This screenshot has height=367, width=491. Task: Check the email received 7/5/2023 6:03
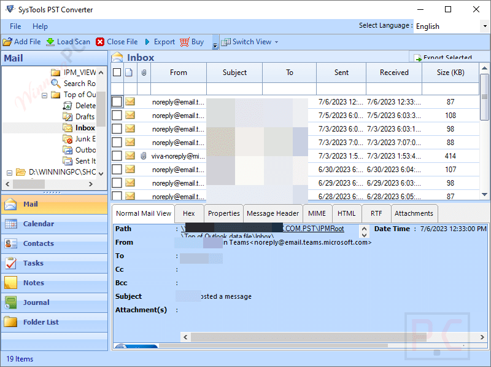[117, 115]
